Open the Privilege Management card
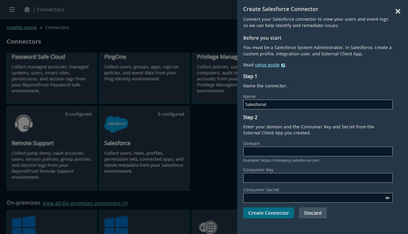This screenshot has width=408, height=234. (215, 78)
